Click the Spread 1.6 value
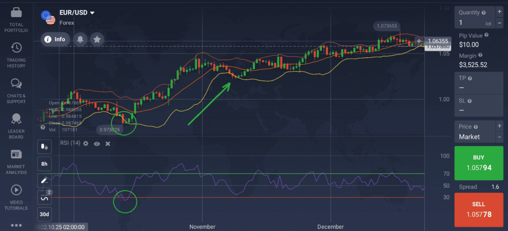 [495, 187]
